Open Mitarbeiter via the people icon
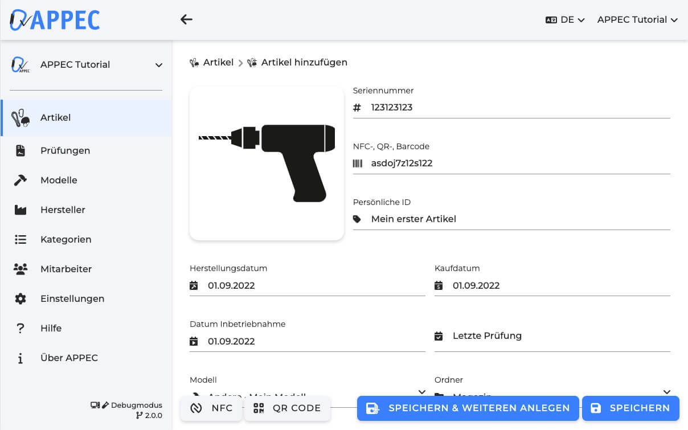The image size is (688, 430). coord(20,269)
